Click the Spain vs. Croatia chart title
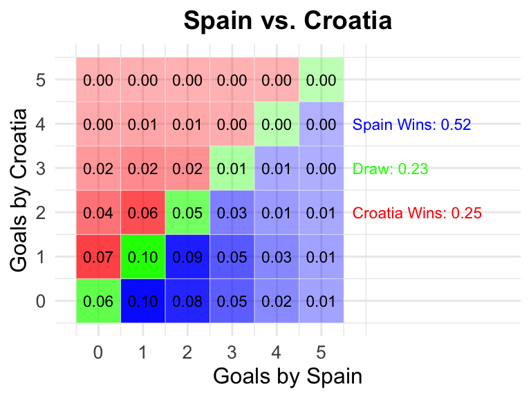531x398 pixels. tap(288, 21)
